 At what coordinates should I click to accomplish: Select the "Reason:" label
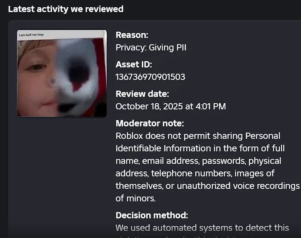[x=132, y=35]
